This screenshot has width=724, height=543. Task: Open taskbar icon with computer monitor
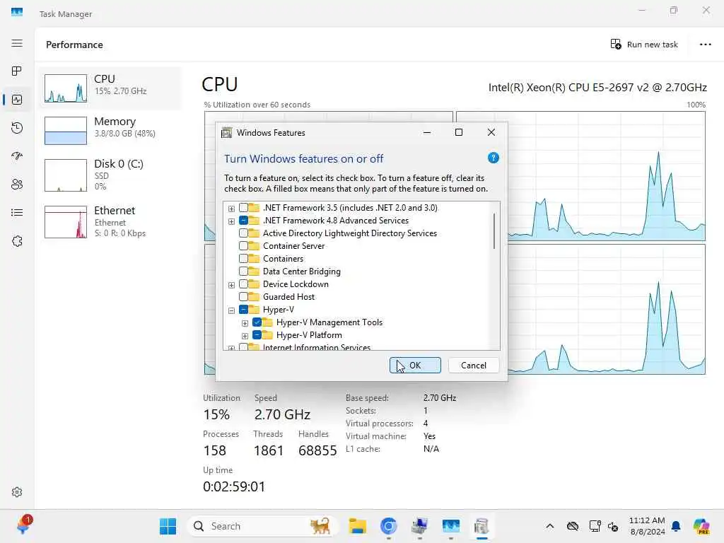coord(420,526)
